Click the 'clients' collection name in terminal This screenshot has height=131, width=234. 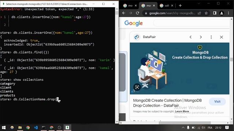(7, 91)
